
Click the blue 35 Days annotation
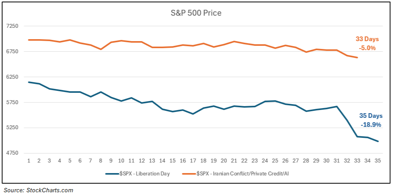(370, 116)
